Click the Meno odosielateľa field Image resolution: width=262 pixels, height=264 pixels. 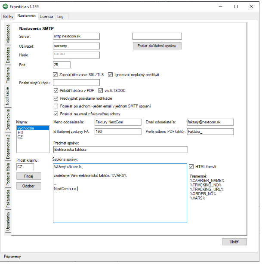(x=118, y=122)
